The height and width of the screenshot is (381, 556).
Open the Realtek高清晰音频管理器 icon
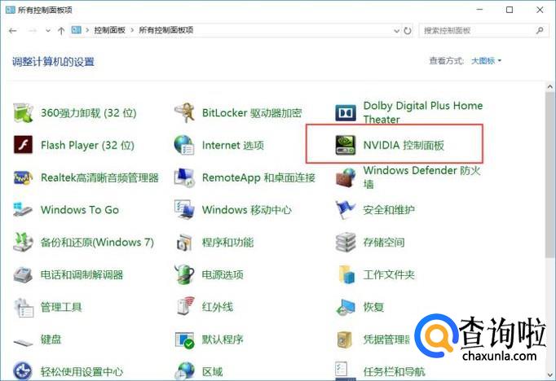[23, 177]
